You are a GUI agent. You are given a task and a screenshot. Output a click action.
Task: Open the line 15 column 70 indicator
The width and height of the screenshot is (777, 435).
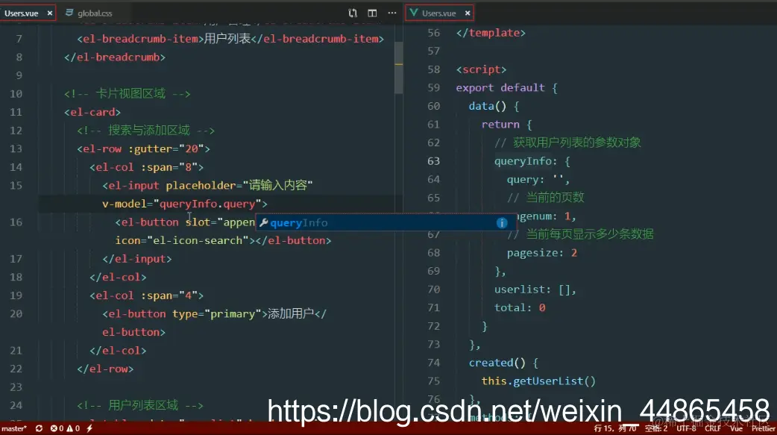pyautogui.click(x=615, y=428)
